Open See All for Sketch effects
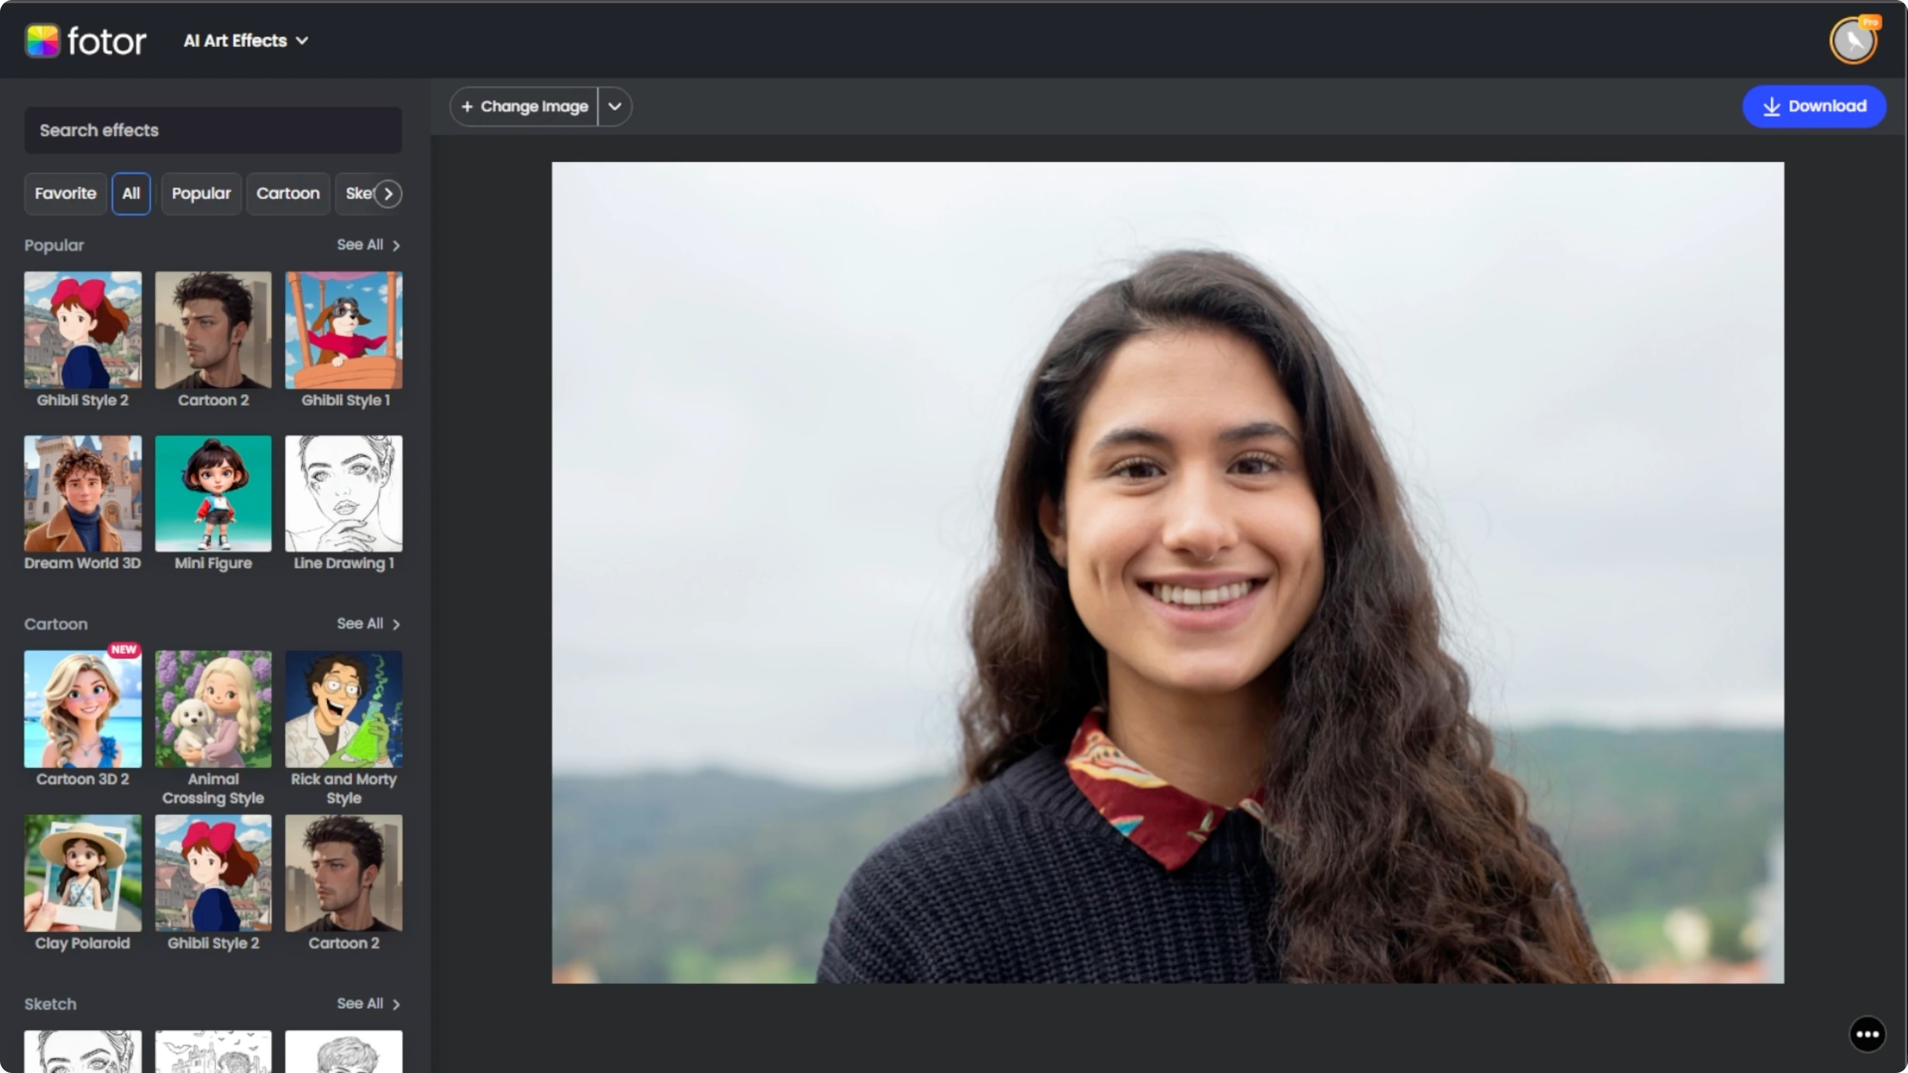 (368, 1004)
